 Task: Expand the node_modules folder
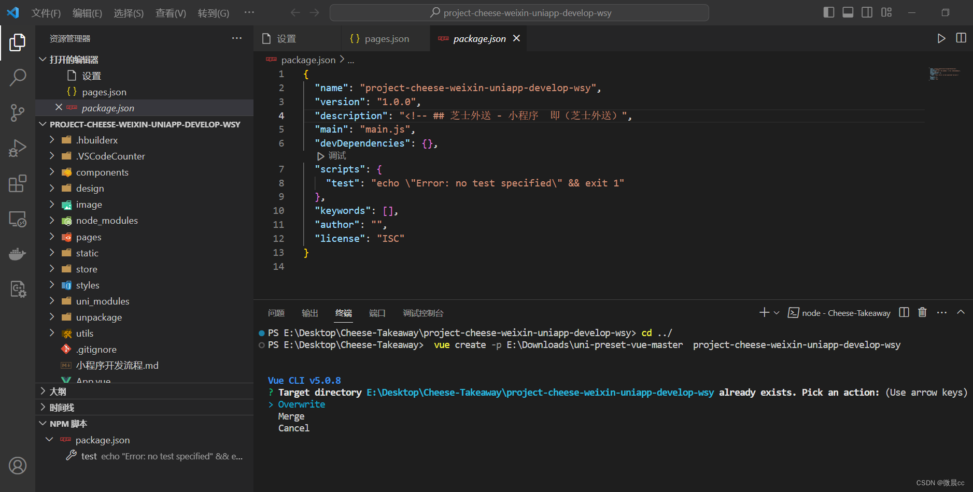(144, 220)
